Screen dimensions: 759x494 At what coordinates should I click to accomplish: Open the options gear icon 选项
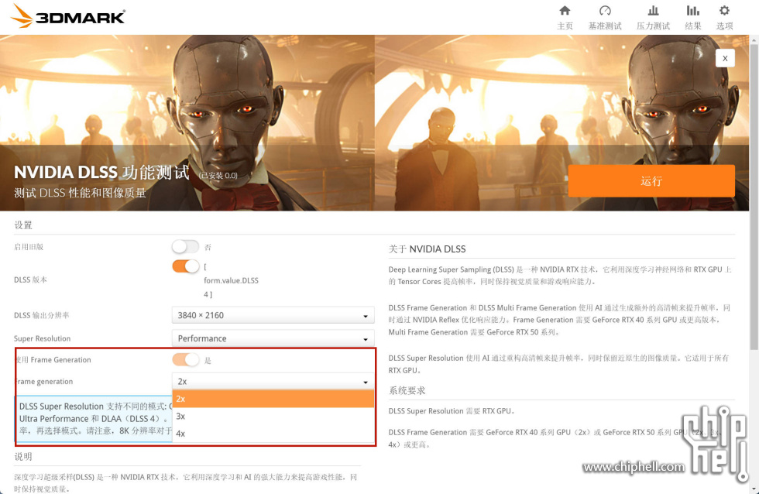[724, 17]
